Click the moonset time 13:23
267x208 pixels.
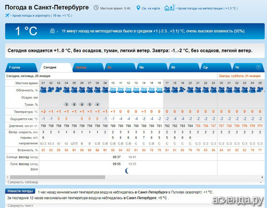[x=132, y=164]
